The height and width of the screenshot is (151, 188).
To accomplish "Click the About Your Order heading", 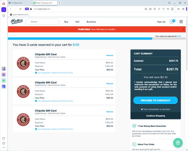I will [x=146, y=144].
